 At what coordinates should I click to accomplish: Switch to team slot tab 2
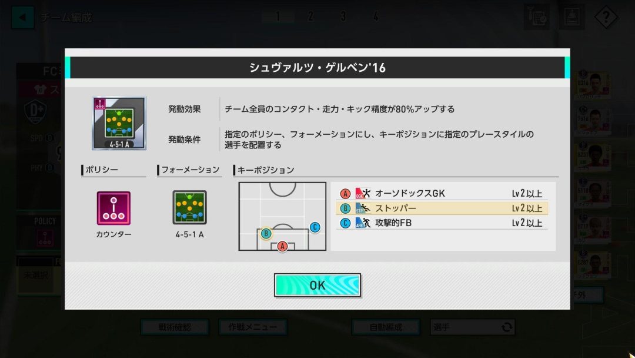tap(310, 16)
